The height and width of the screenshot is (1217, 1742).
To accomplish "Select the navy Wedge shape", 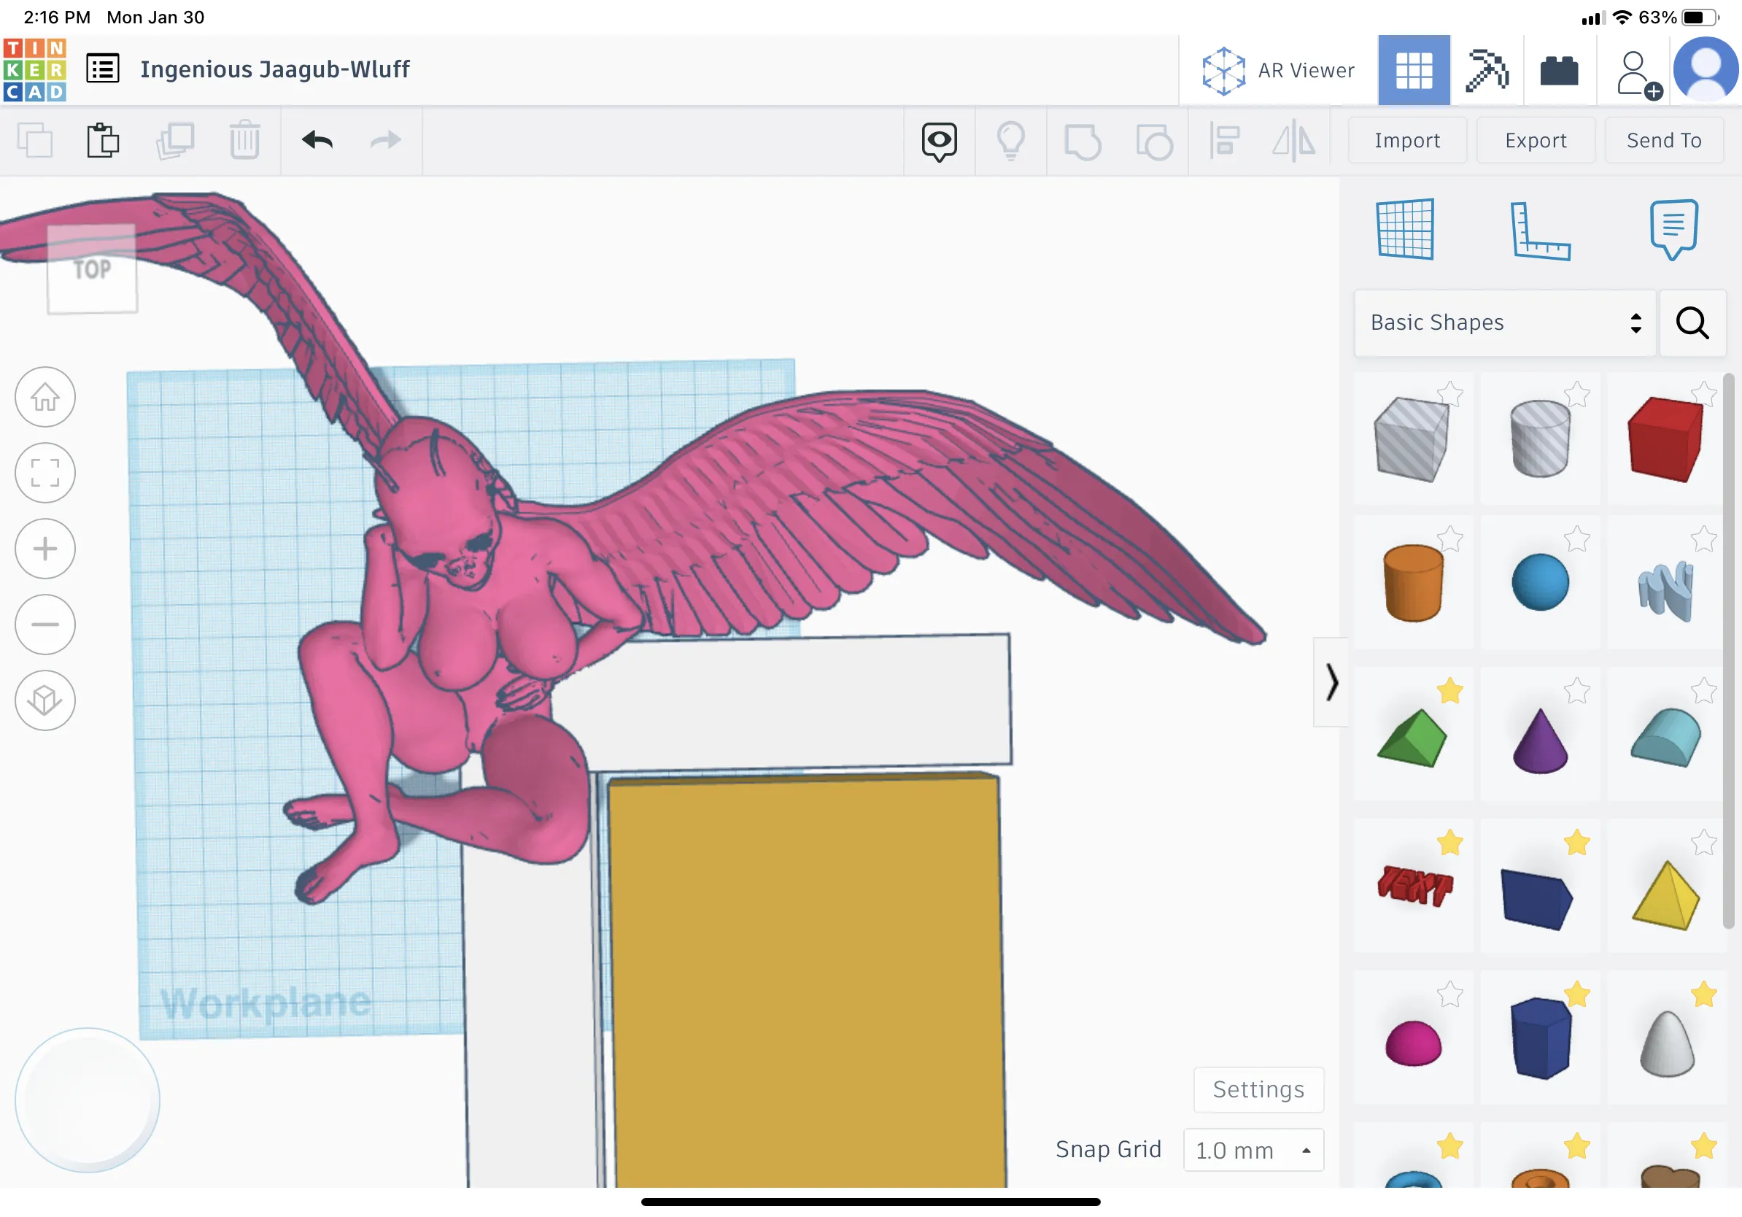I will tap(1536, 899).
